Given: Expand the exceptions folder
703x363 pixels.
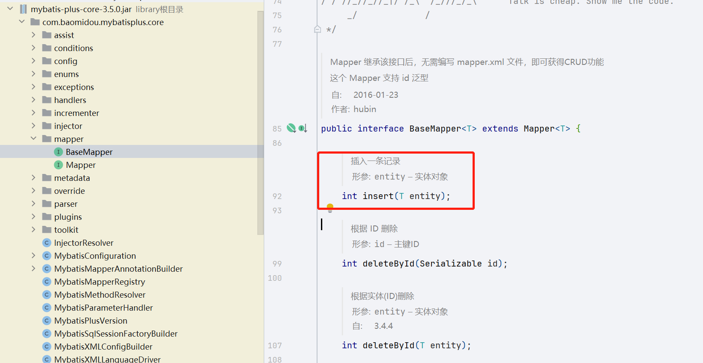Looking at the screenshot, I should click(33, 87).
